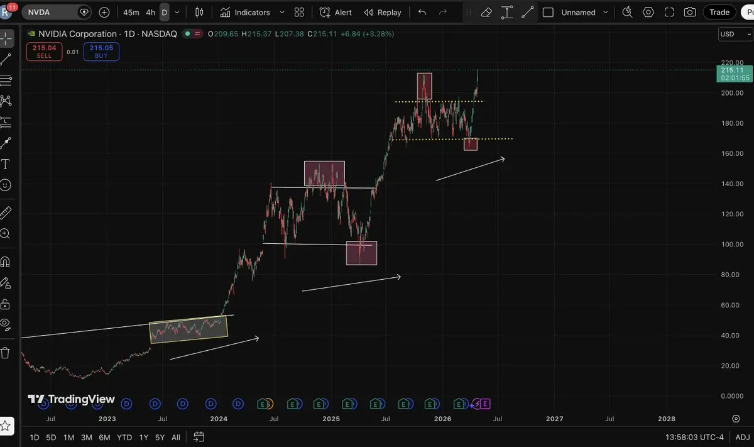Toggle ADJ adjusted data
Image resolution: width=754 pixels, height=447 pixels.
coord(743,437)
